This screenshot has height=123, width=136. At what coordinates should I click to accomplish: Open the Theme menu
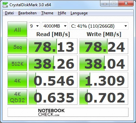point(47,13)
